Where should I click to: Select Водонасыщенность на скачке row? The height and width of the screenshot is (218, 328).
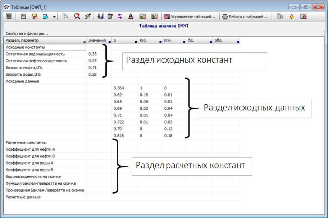click(x=33, y=176)
